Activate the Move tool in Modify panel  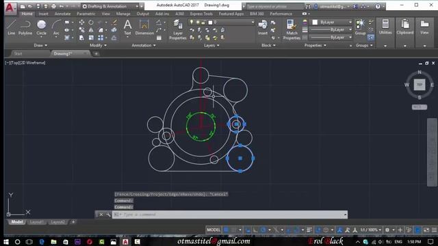click(81, 23)
